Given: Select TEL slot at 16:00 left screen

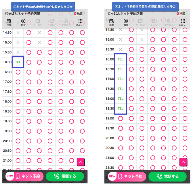Looking at the screenshot, I should (18, 62).
